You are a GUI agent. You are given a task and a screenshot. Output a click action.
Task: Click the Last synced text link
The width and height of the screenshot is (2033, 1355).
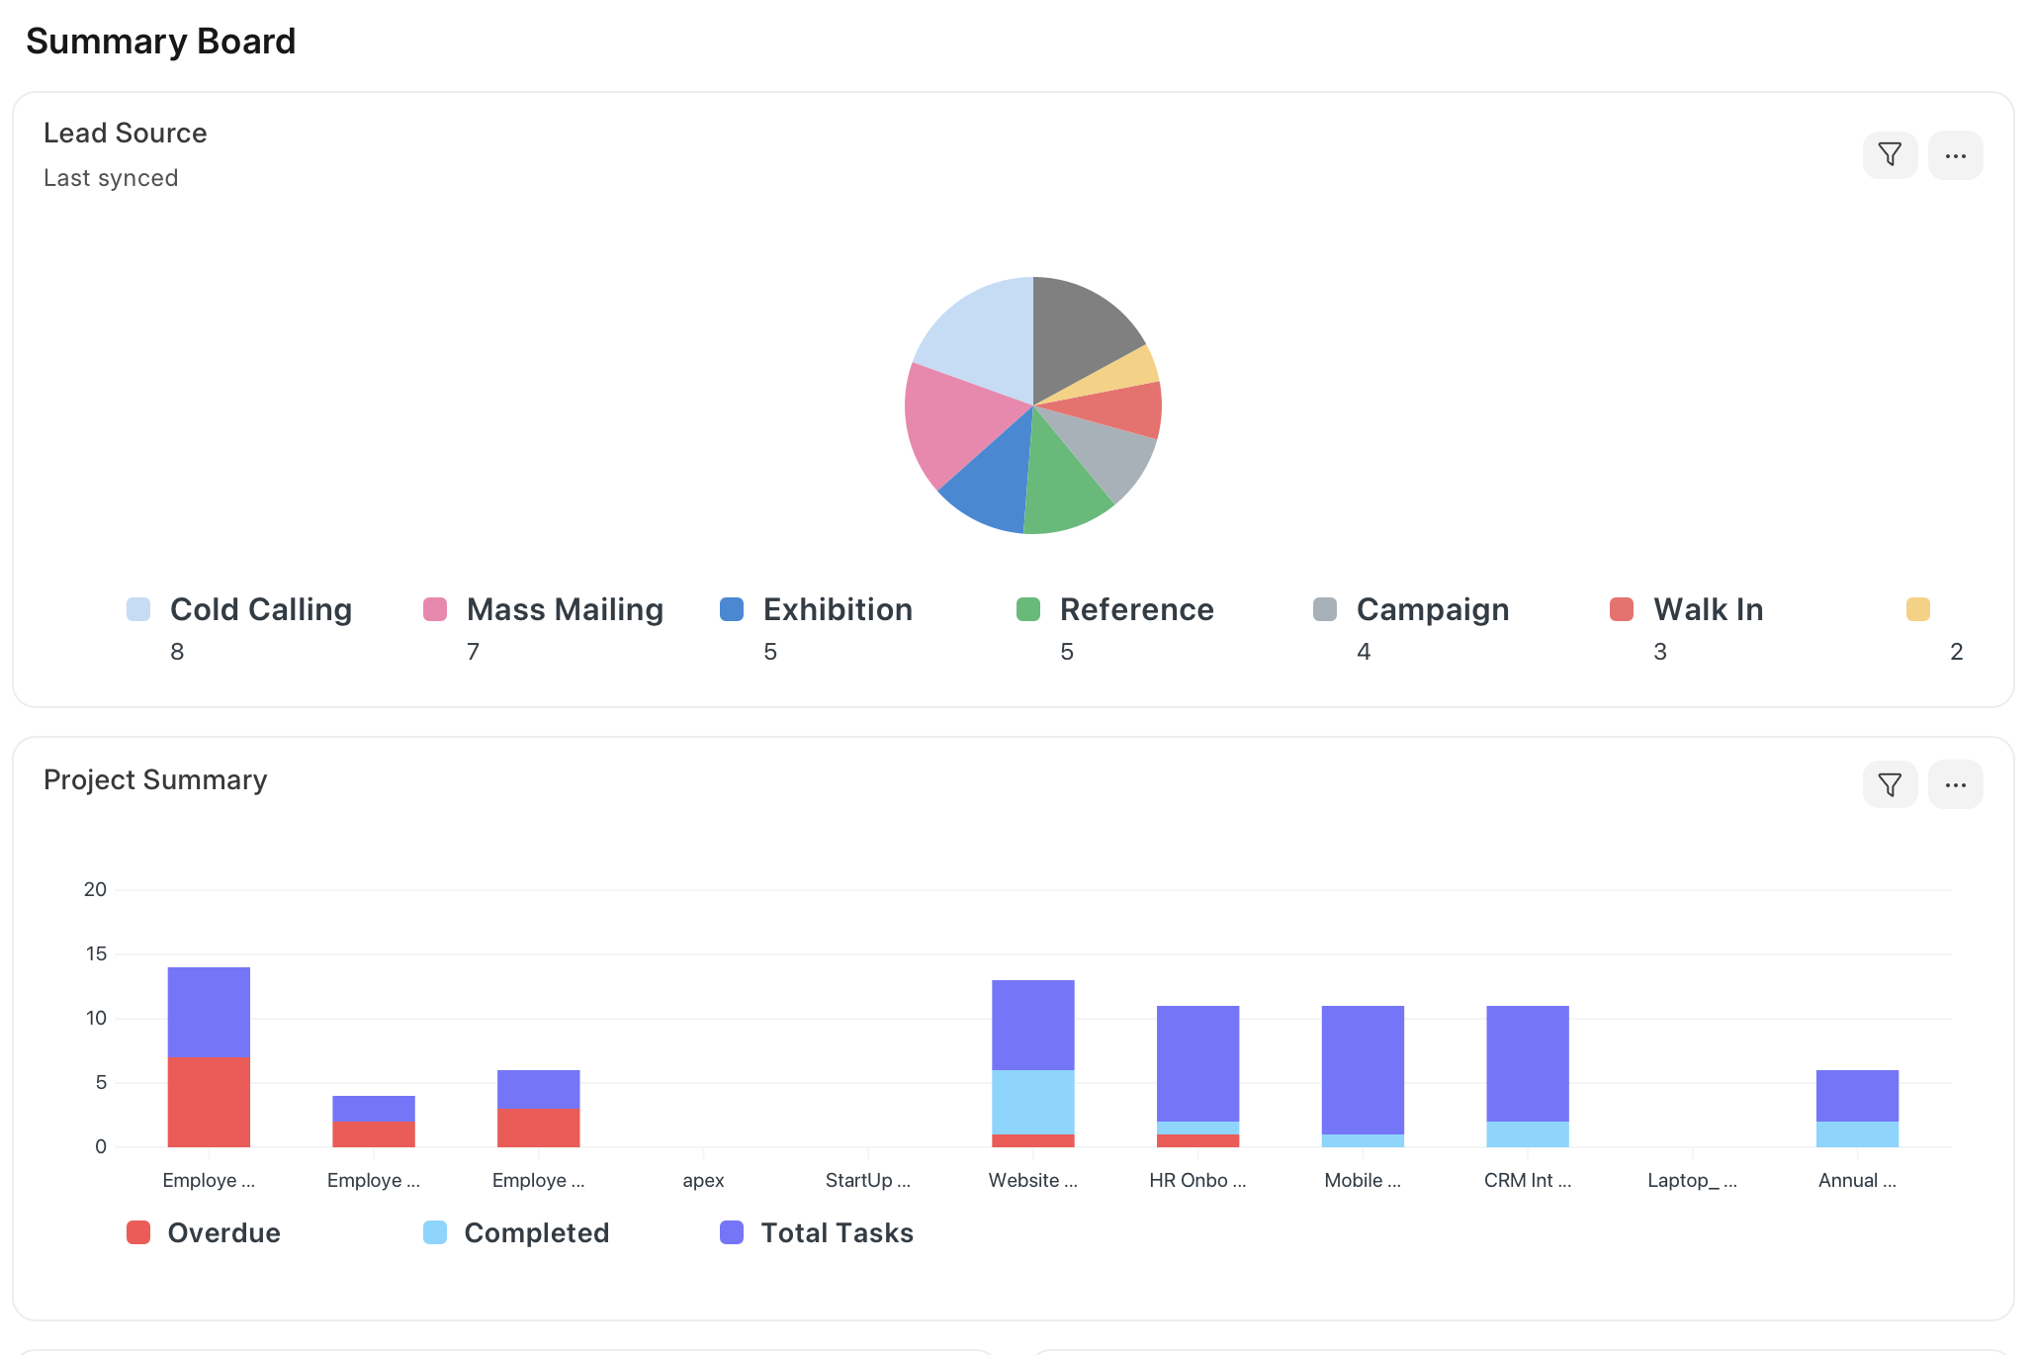pyautogui.click(x=110, y=177)
